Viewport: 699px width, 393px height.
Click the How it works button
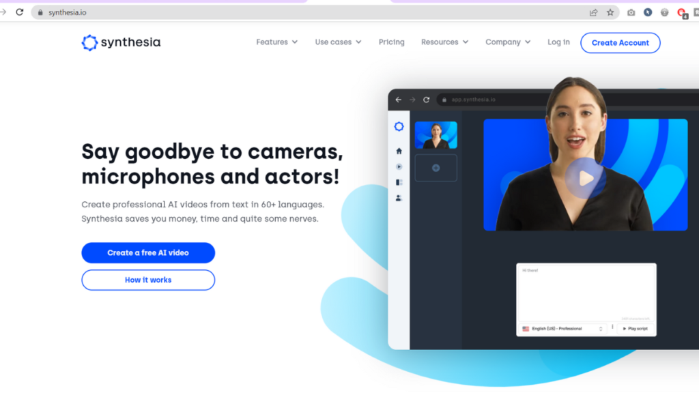pos(148,280)
